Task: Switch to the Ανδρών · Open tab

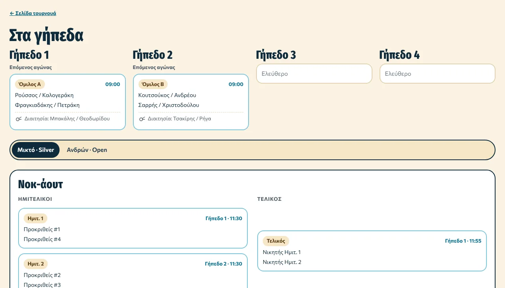Action: 87,150
